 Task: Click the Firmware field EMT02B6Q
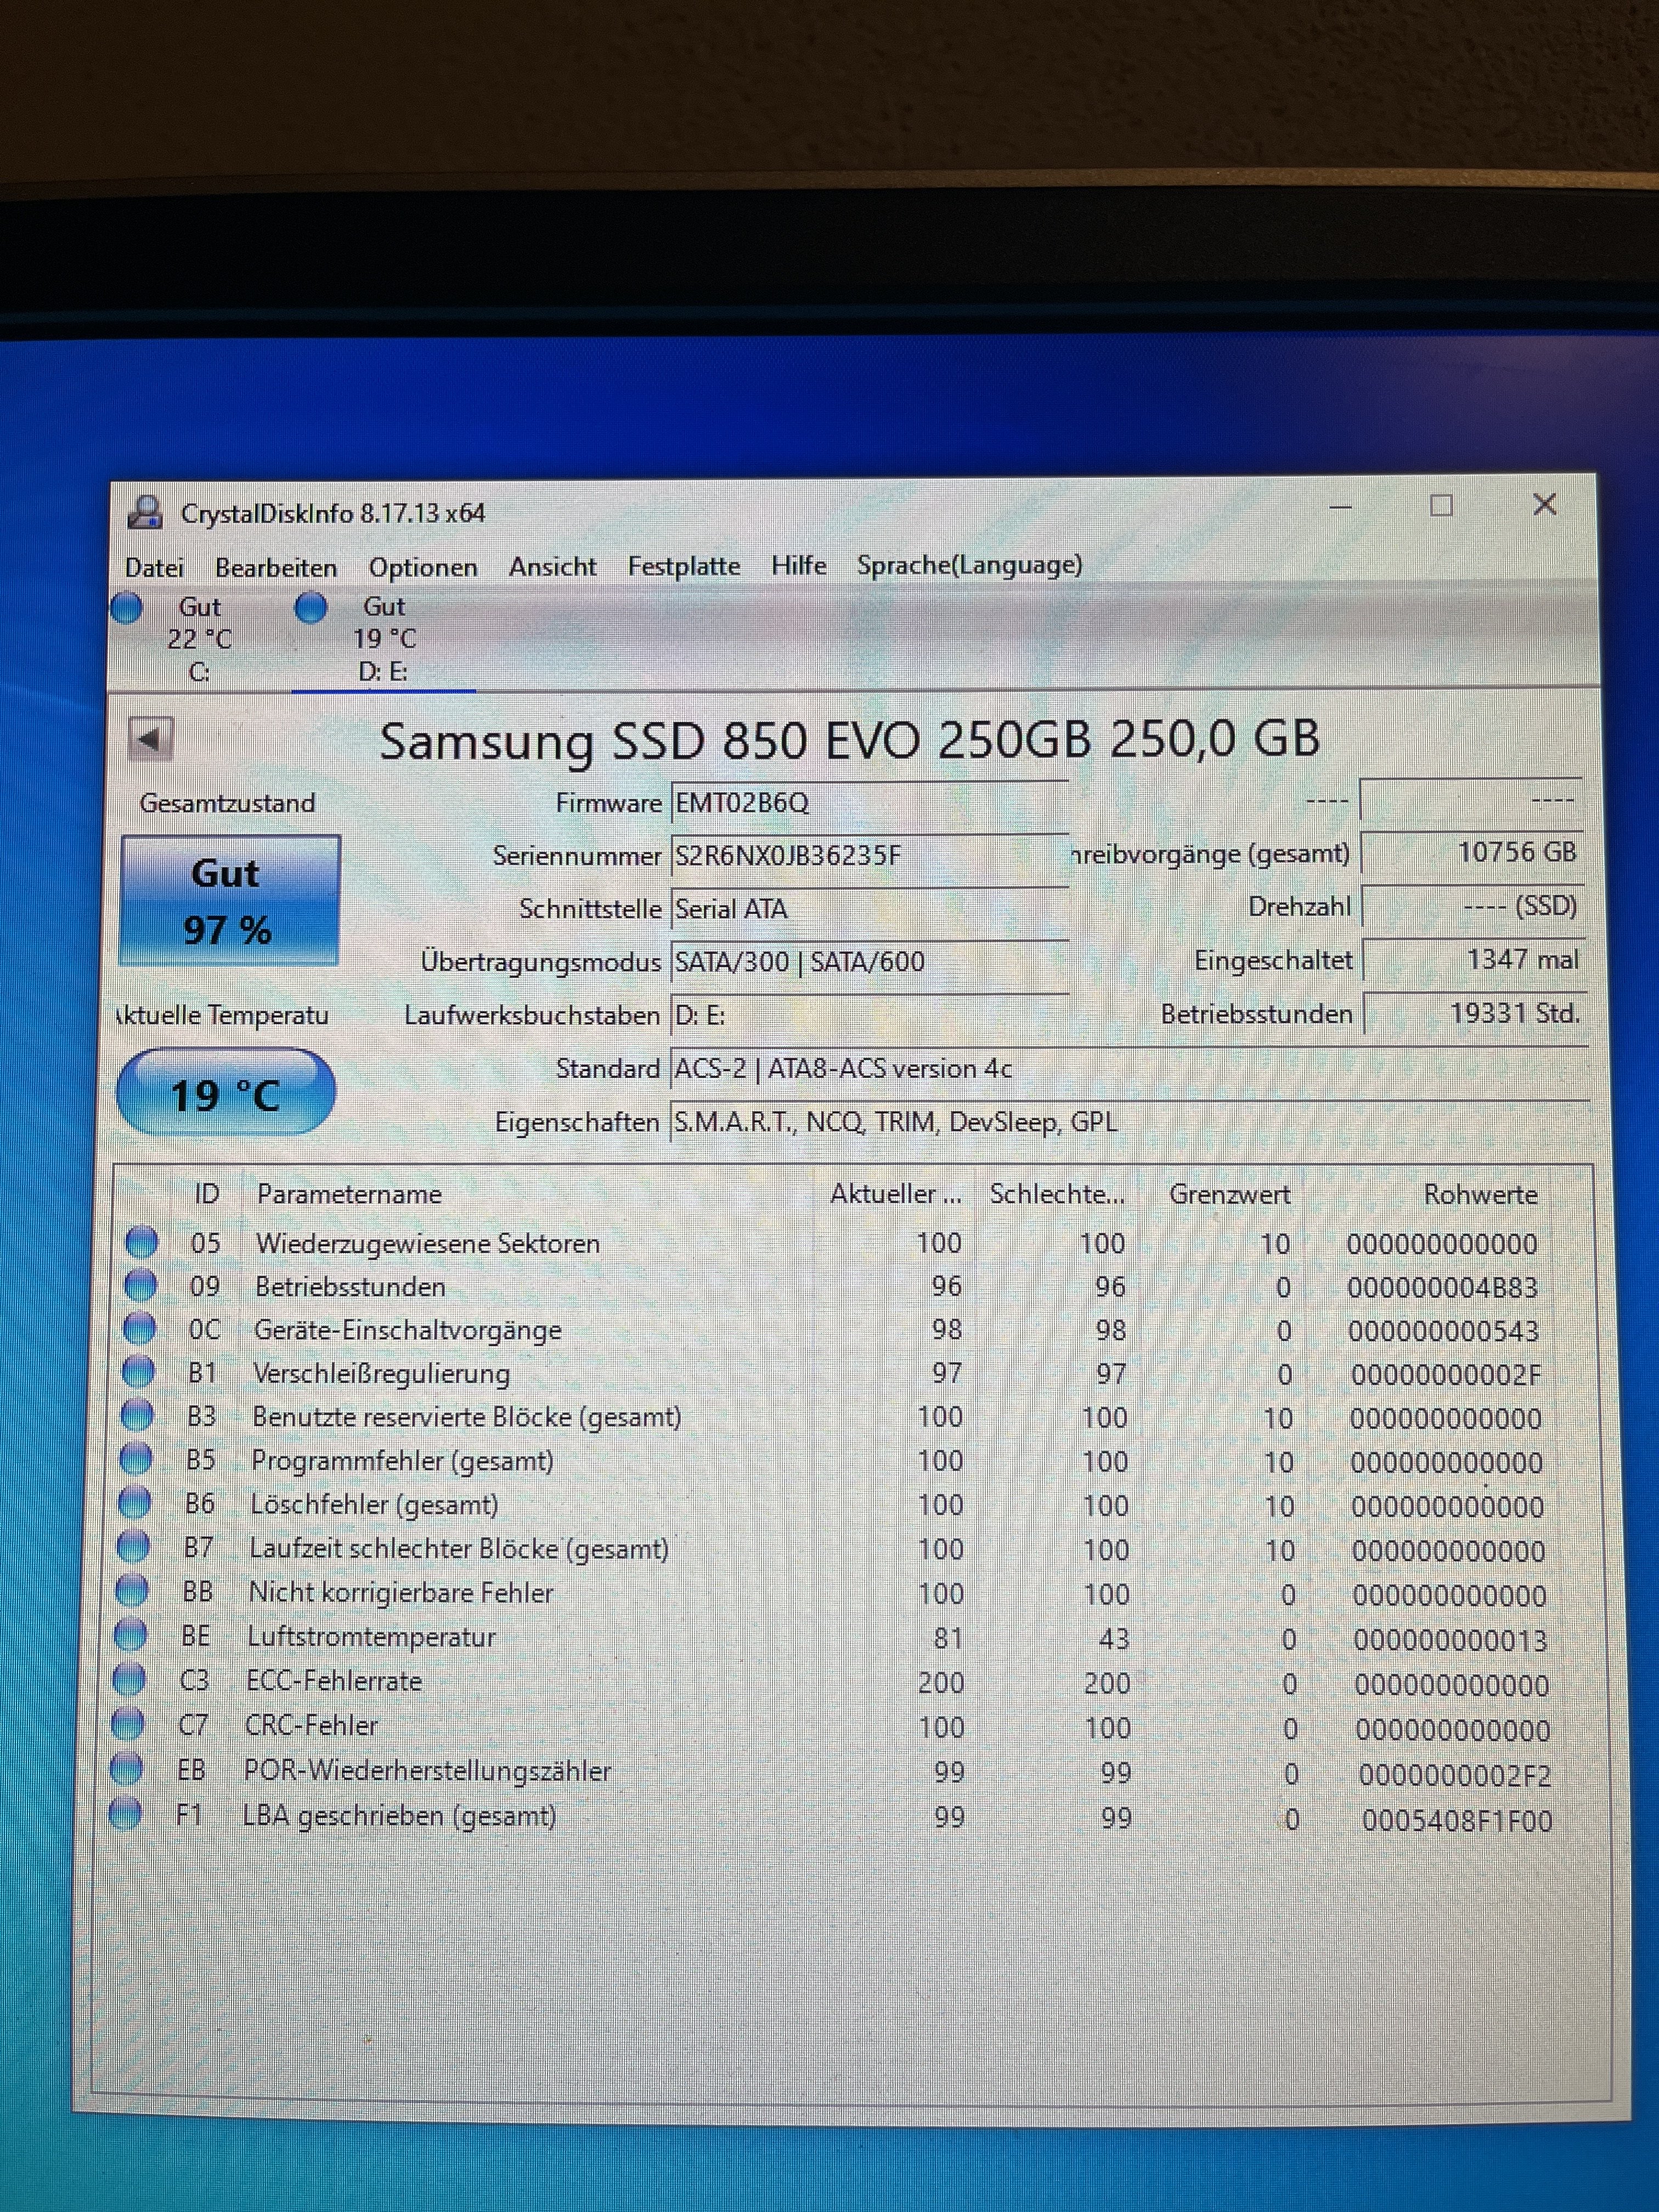869,803
